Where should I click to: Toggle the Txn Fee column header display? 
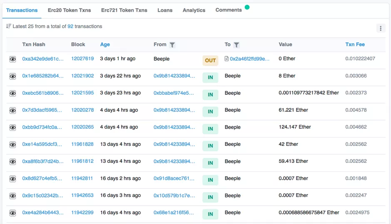tap(355, 44)
